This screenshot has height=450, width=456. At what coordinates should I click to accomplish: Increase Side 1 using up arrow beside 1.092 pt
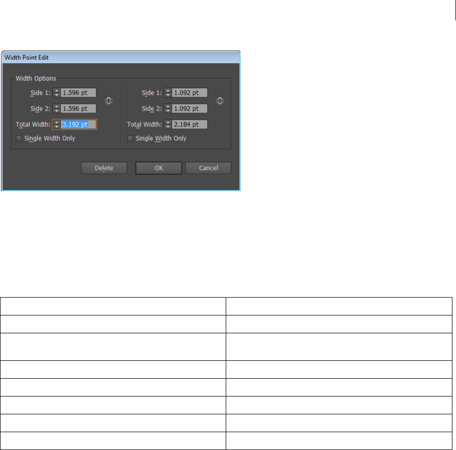pos(168,91)
